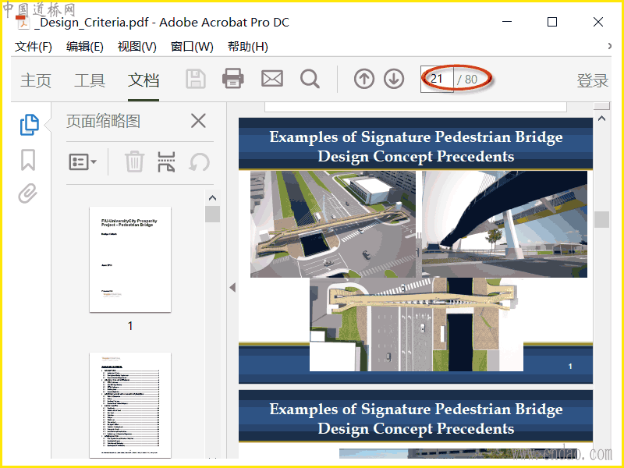624x468 pixels.
Task: Switch to the 工具 tab
Action: [90, 80]
